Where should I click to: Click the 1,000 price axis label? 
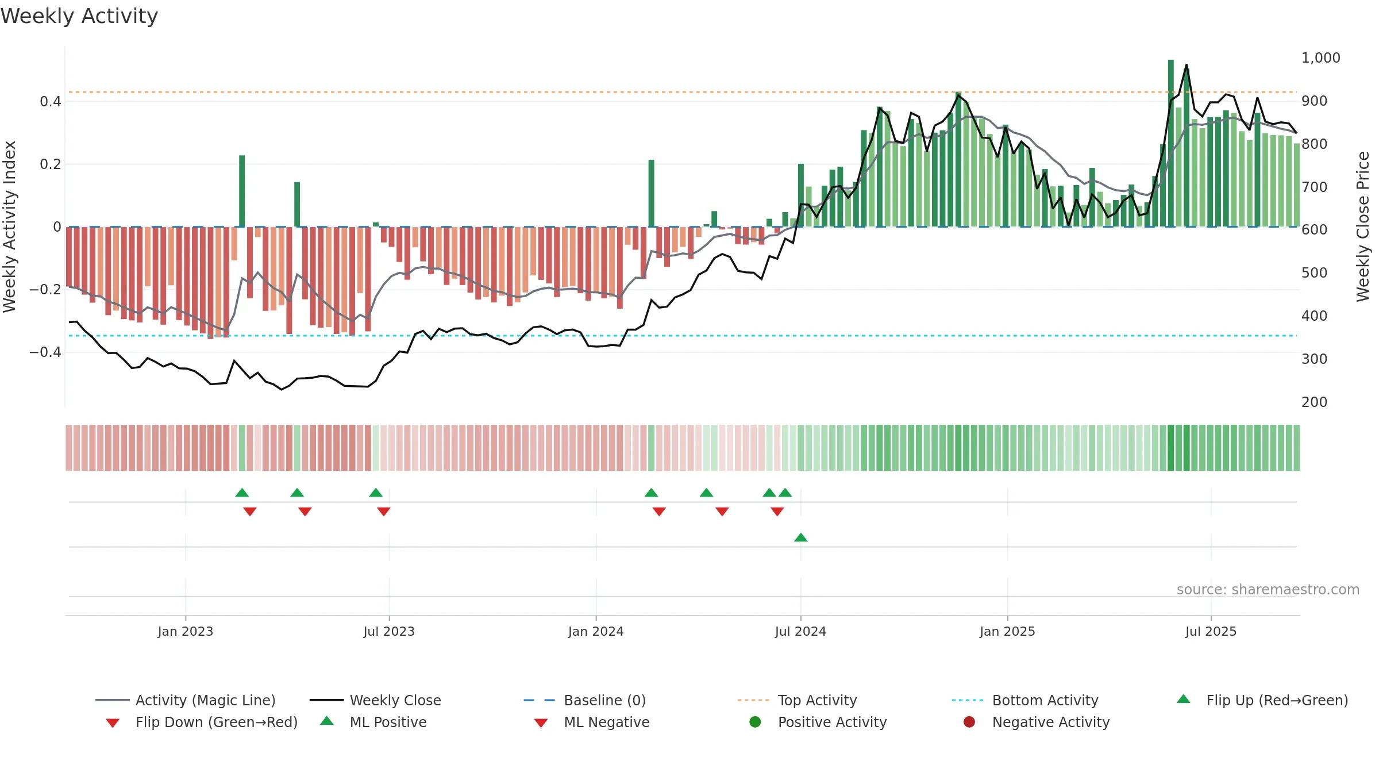pos(1320,57)
